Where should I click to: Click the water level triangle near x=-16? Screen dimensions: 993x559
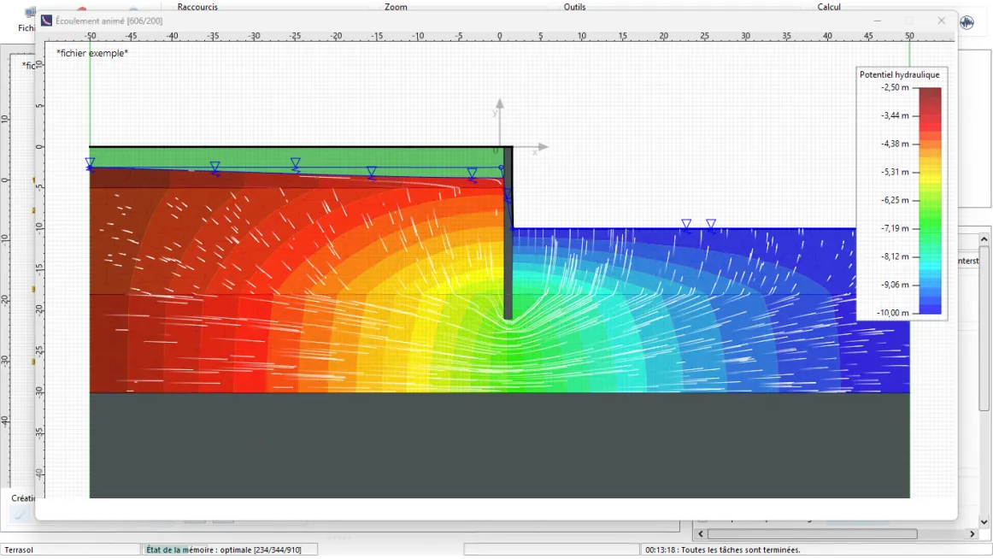pos(371,172)
